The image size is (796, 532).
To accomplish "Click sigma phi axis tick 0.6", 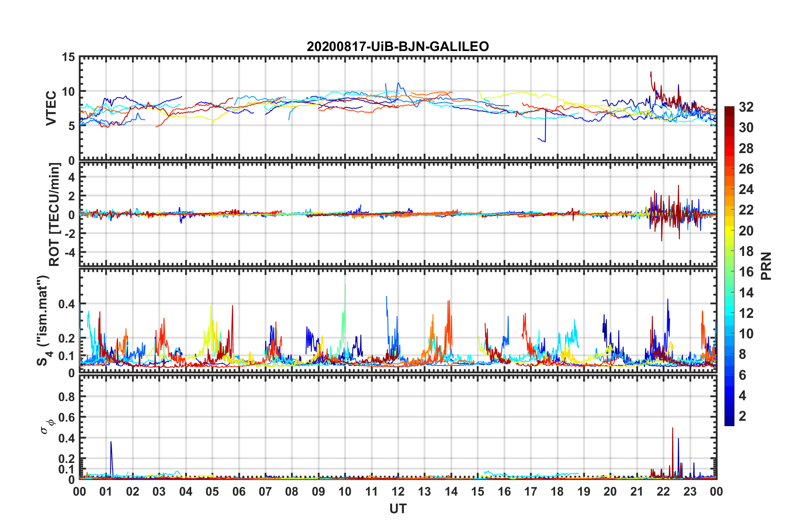I will coord(67,417).
